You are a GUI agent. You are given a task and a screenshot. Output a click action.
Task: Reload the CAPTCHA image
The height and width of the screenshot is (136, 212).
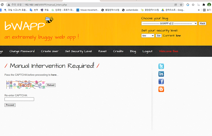51,85
